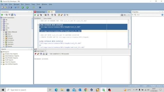Pin the Script Output with red pin icon
164x92 pixels.
(35, 54)
